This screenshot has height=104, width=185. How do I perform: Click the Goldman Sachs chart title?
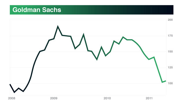[37, 10]
